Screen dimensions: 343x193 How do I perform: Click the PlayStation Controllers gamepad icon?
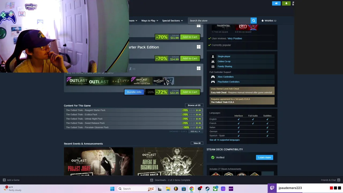(x=213, y=82)
